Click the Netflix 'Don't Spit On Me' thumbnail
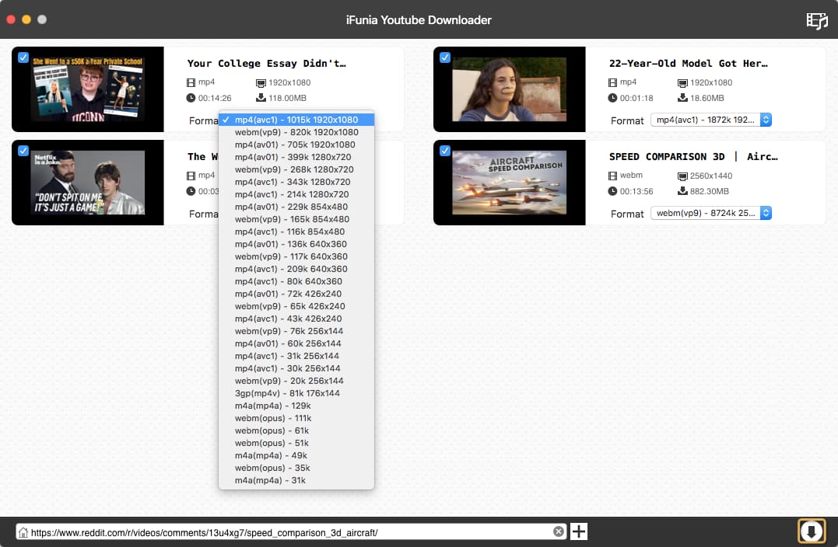 [x=88, y=183]
